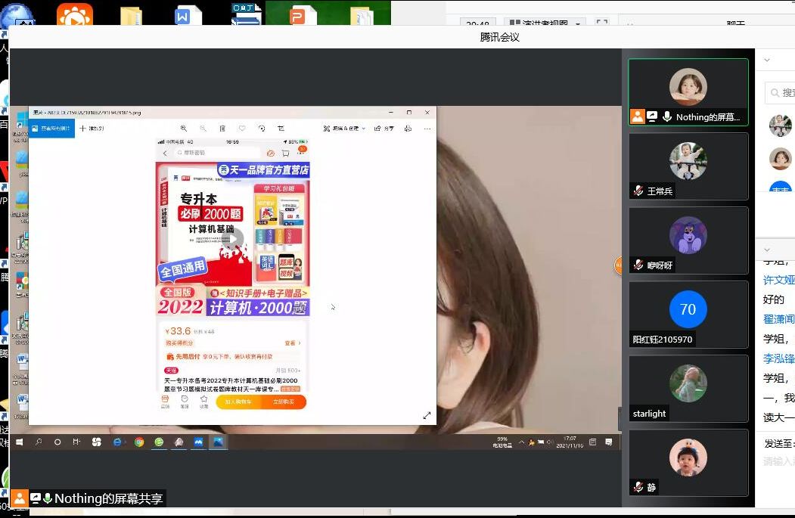Select the crop icon in Photos toolbar
Viewport: 795px width, 518px height.
281,129
